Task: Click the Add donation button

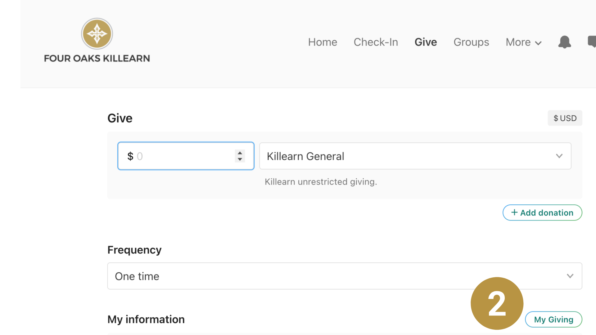Action: tap(542, 212)
